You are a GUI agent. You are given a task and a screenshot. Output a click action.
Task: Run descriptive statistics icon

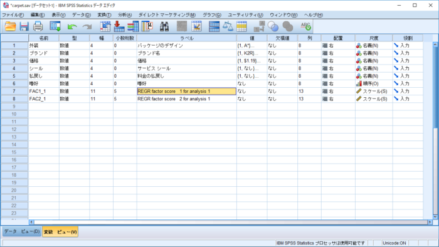(x=147, y=26)
